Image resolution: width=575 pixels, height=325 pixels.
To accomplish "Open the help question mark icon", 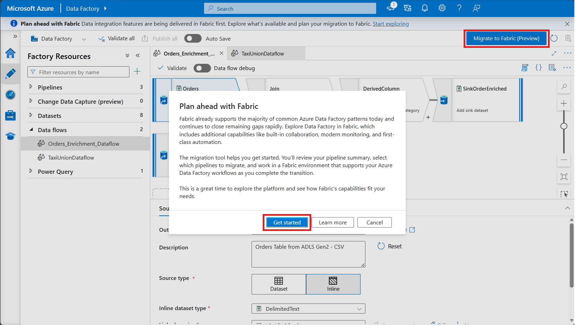I will (x=459, y=8).
